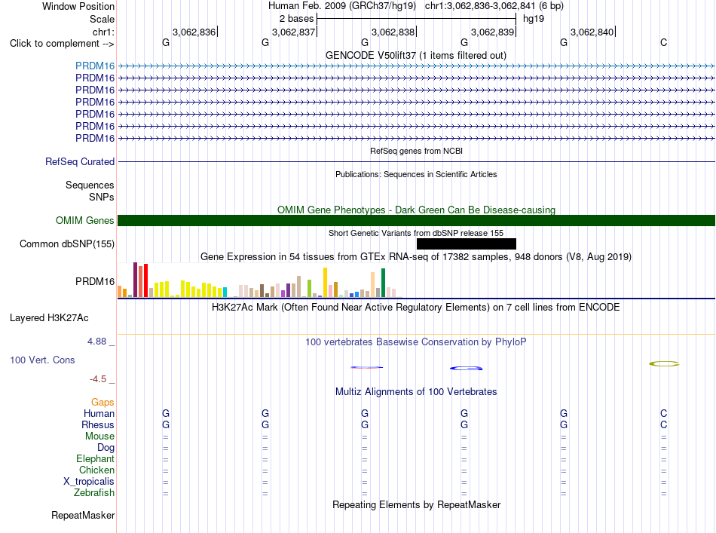Click the C base in the Human row

click(663, 413)
